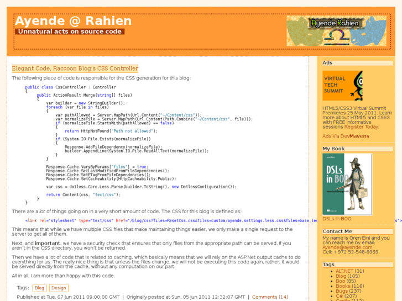This screenshot has height=301, width=402.
Task: Select the Design tag below the post
Action: (59, 288)
